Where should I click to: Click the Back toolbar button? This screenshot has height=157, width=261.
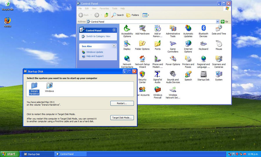[x=84, y=15]
